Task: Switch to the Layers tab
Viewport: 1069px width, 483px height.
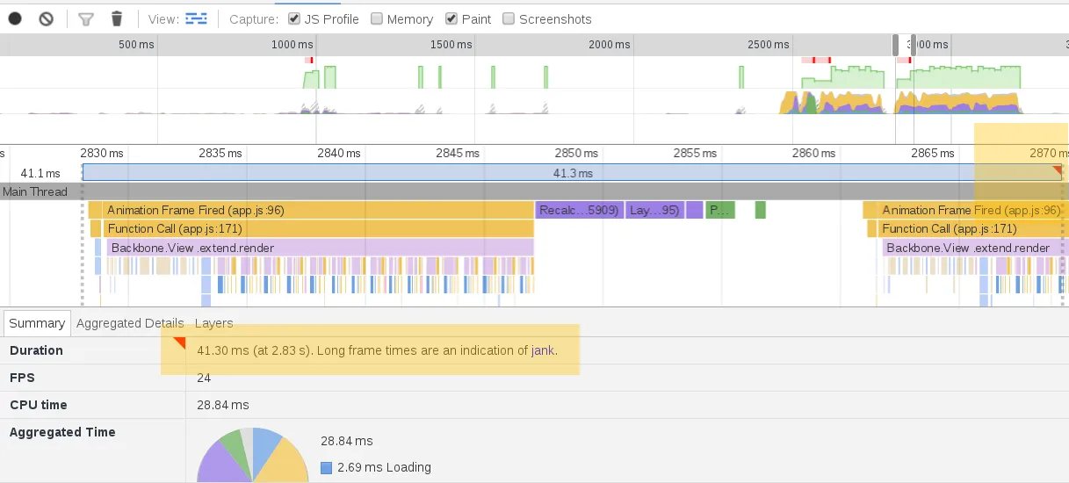Action: (x=213, y=323)
